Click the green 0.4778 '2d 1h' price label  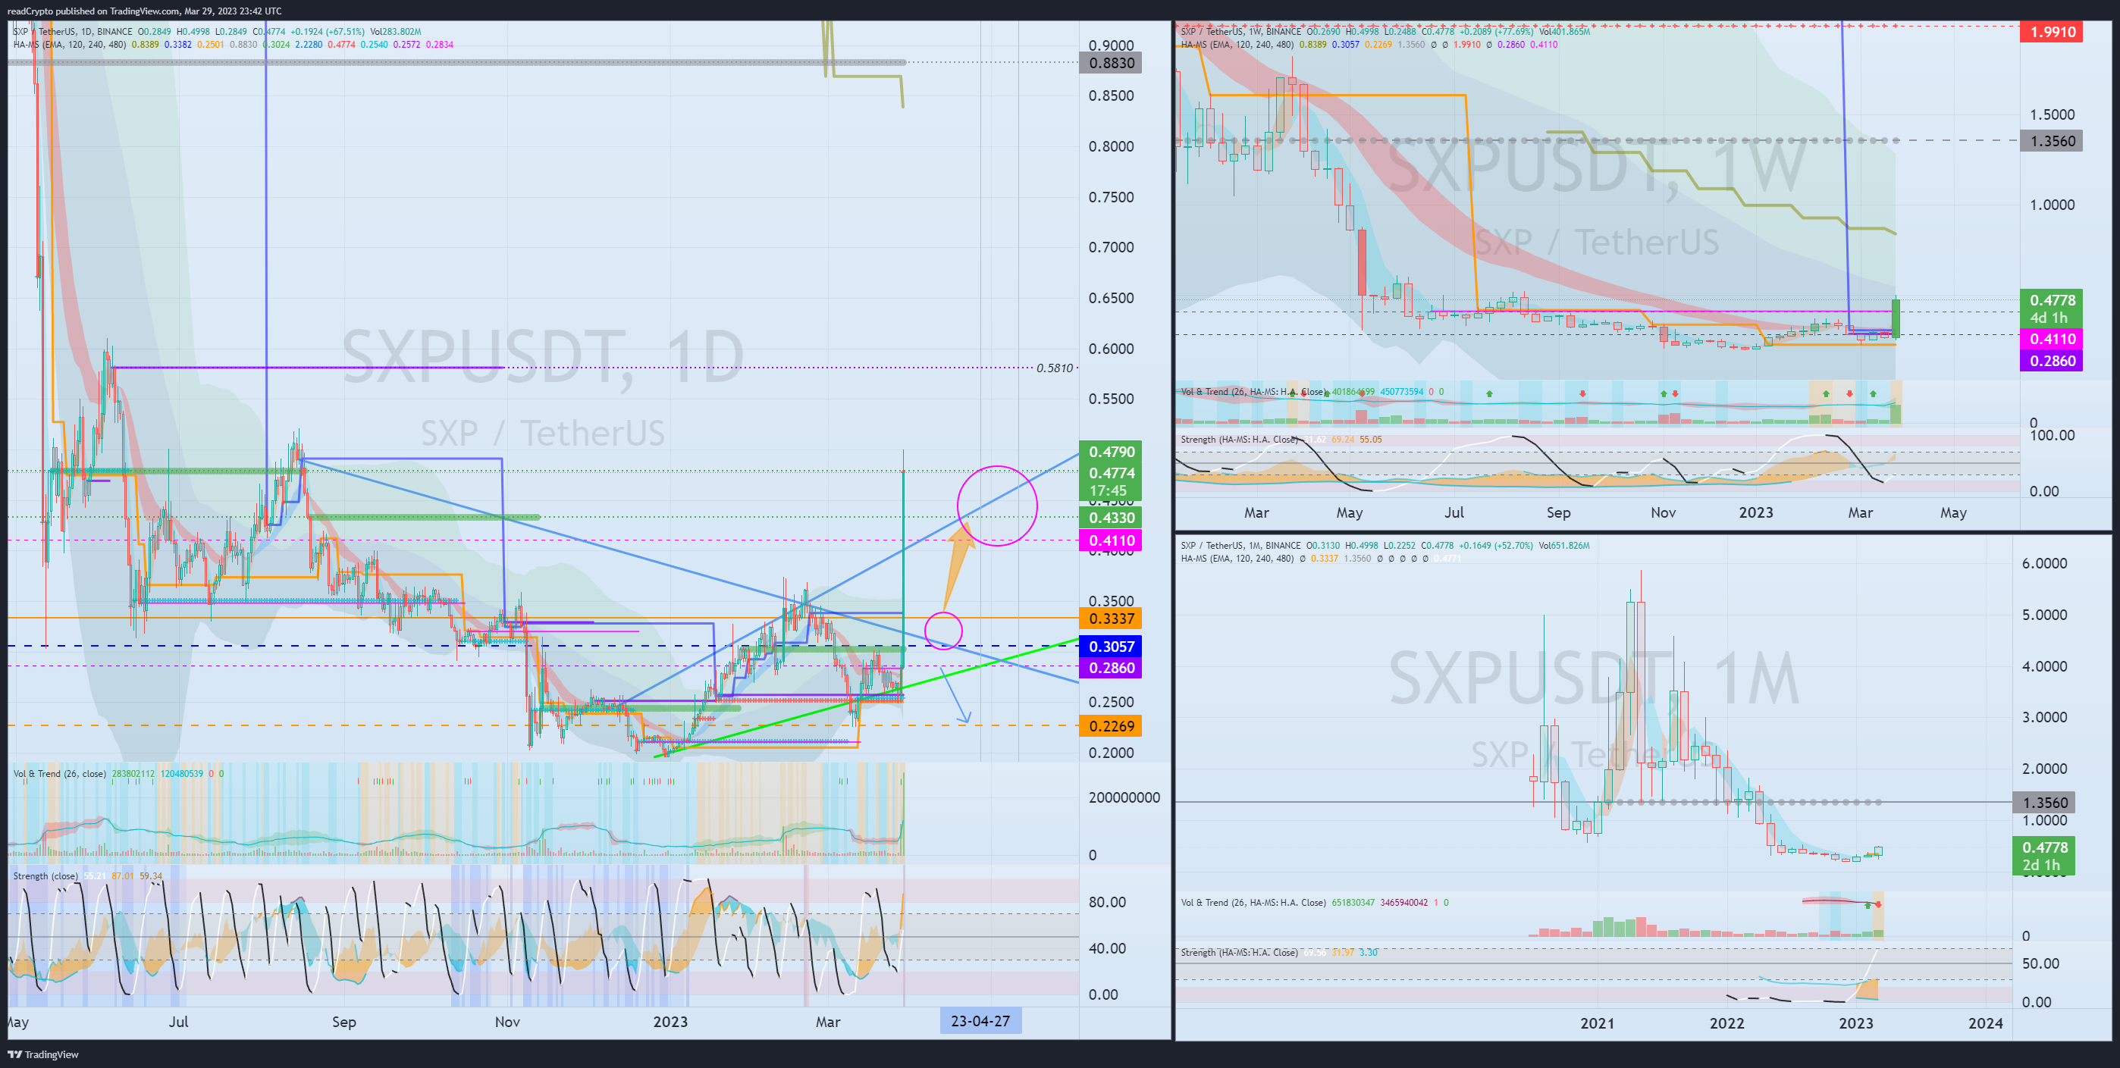coord(2043,856)
